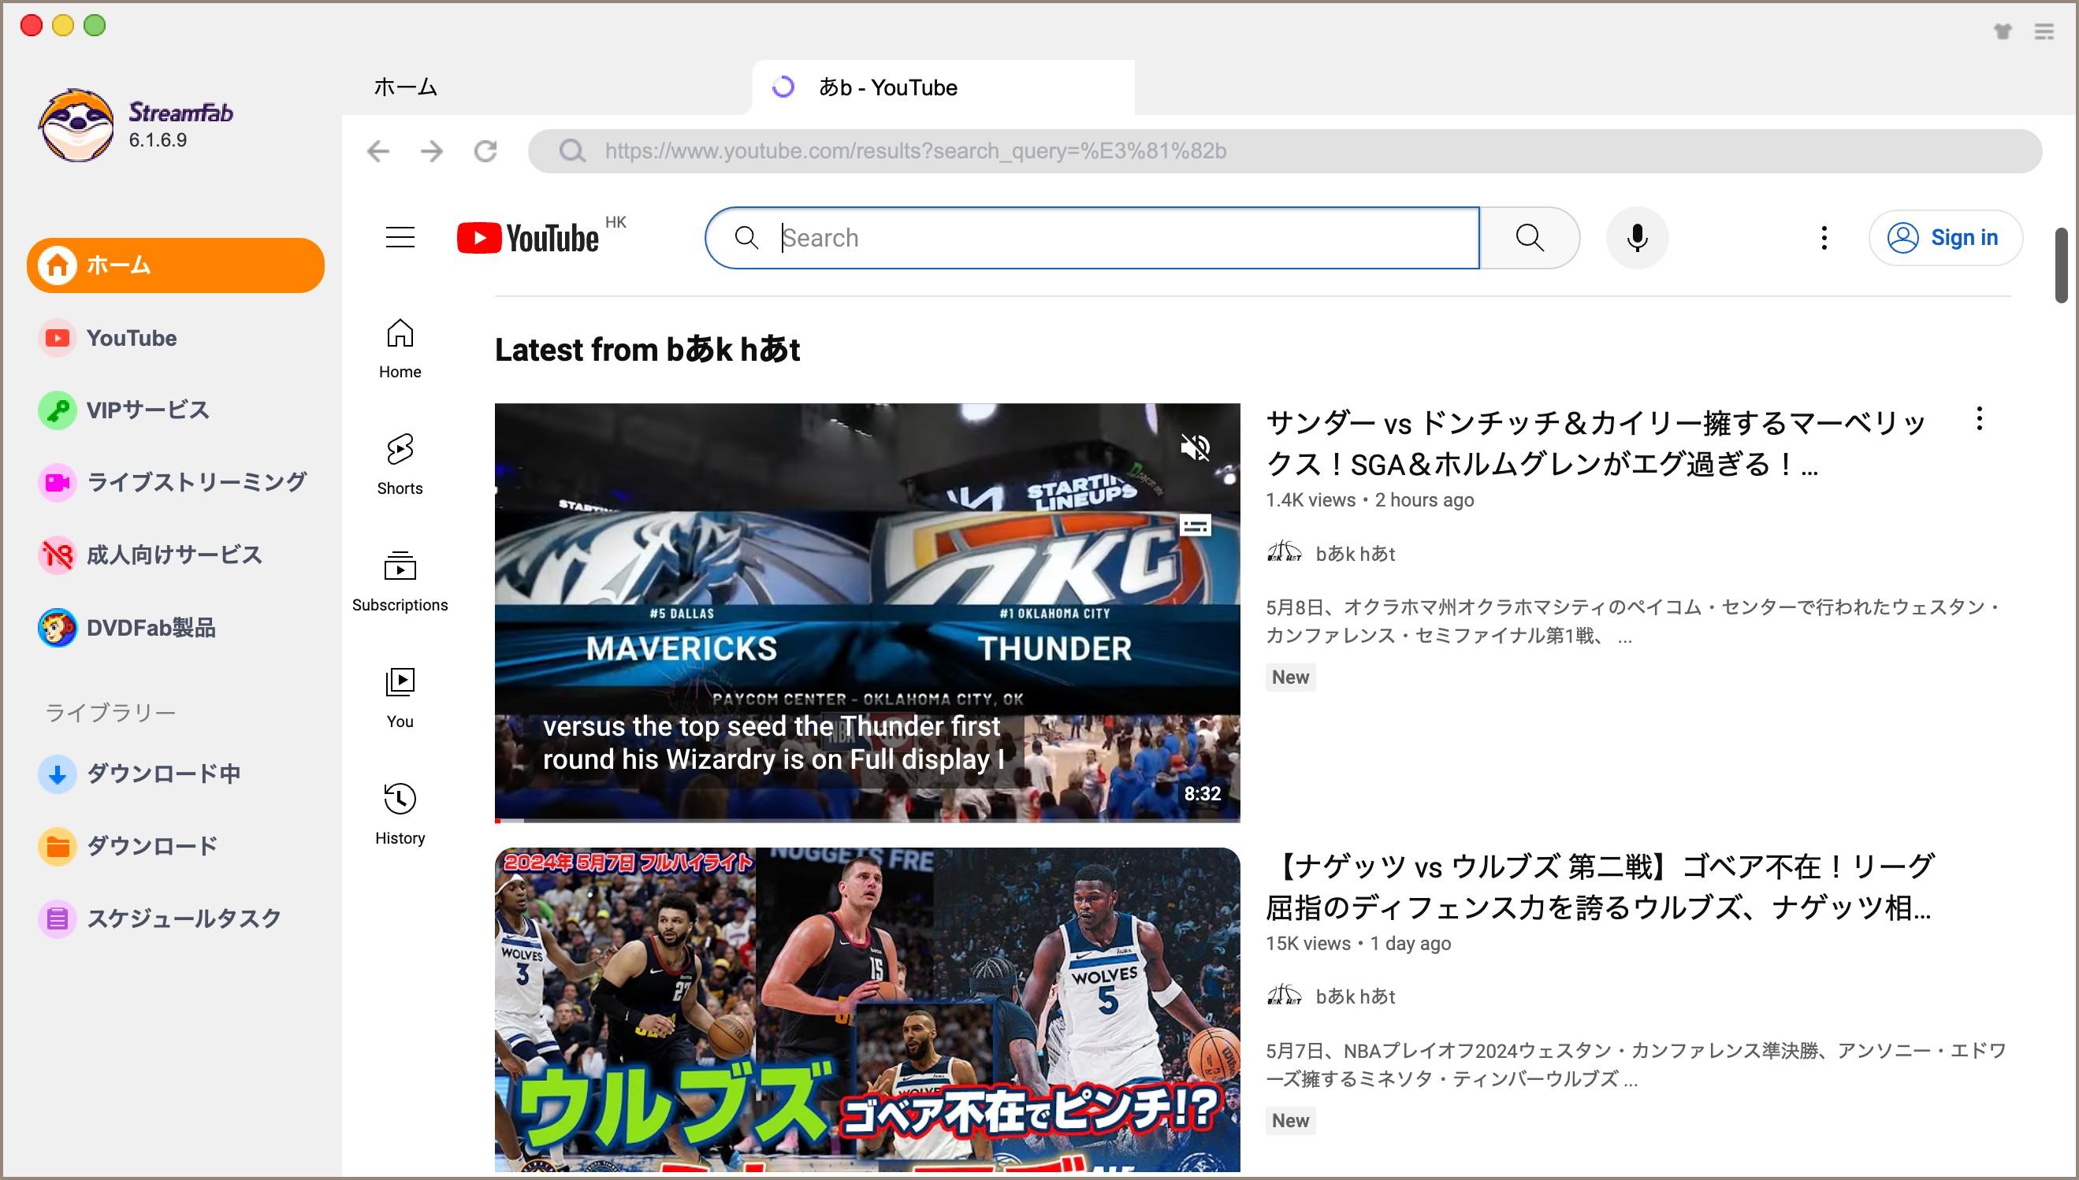Screen dimensions: 2079x1180
Task: Click the YouTube logo
Action: pyautogui.click(x=529, y=237)
